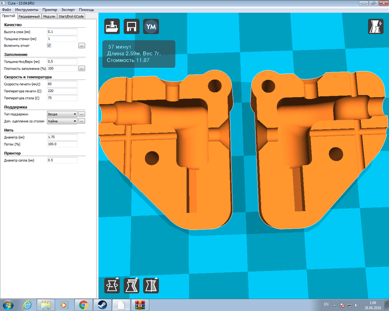Click the Load model icon
This screenshot has width=389, height=311.
113,27
